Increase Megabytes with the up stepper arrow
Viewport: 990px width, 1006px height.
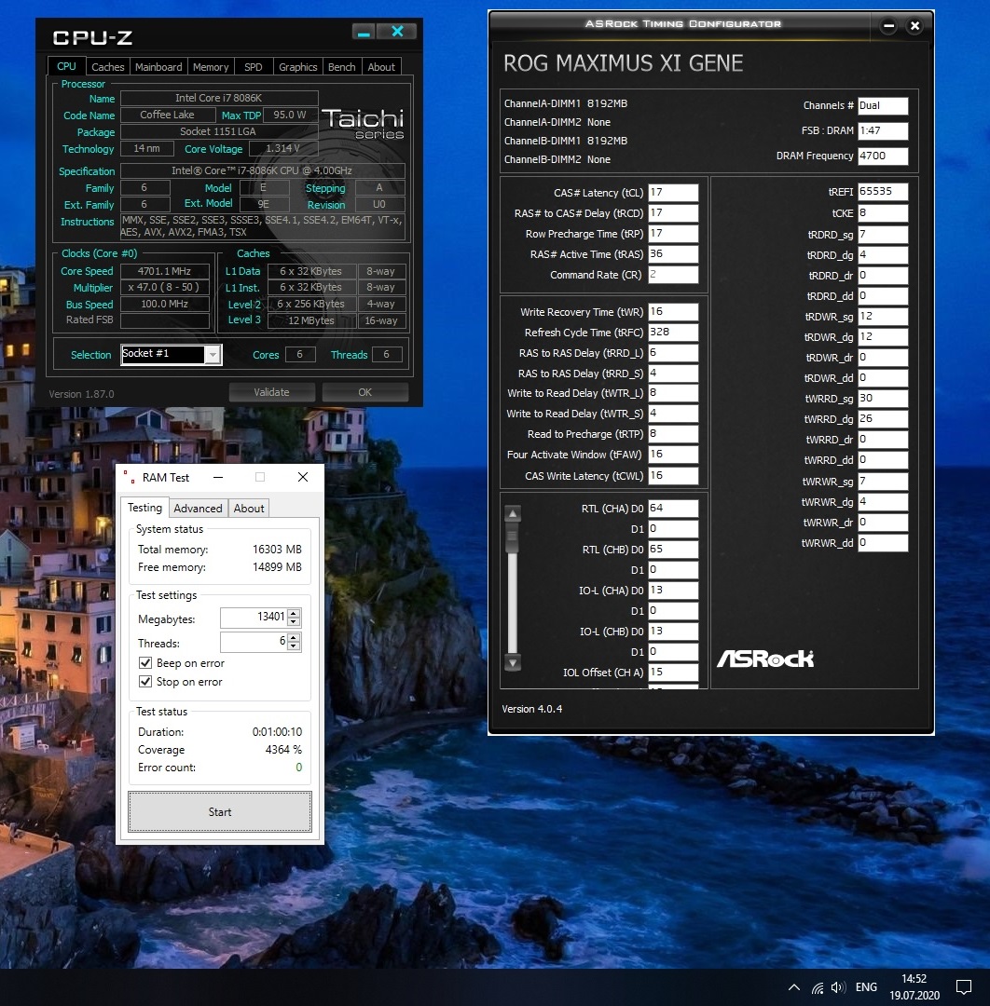pos(294,613)
